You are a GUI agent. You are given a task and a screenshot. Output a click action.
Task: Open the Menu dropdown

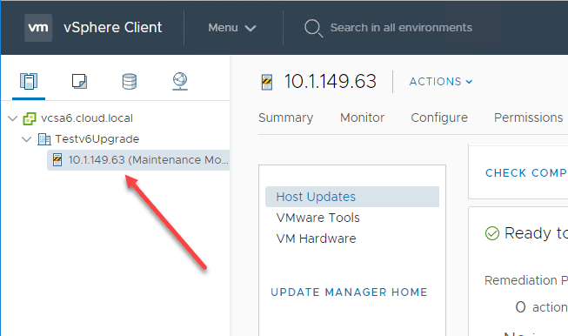coord(232,28)
